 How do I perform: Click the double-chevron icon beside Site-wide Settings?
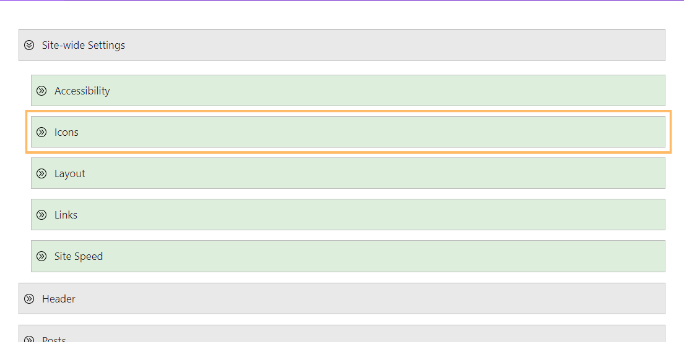click(29, 45)
